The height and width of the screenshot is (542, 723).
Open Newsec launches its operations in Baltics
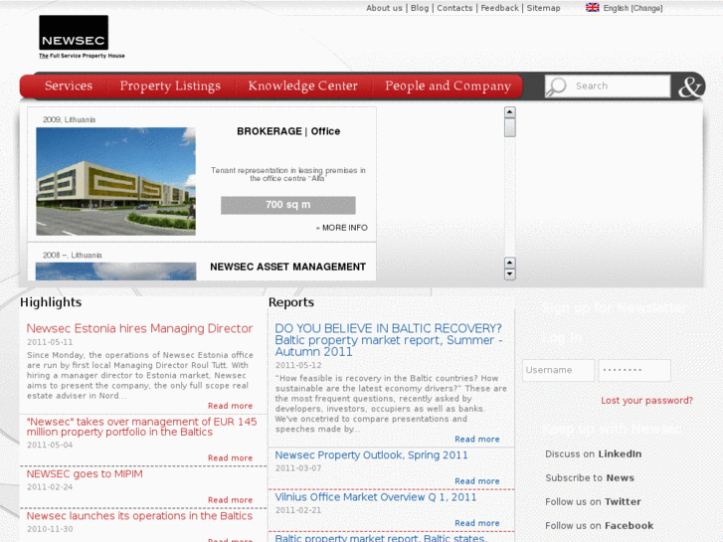pos(139,516)
